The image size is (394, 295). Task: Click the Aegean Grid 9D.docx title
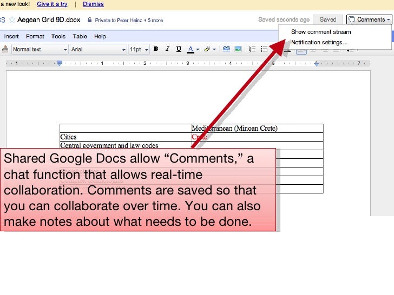pyautogui.click(x=49, y=20)
